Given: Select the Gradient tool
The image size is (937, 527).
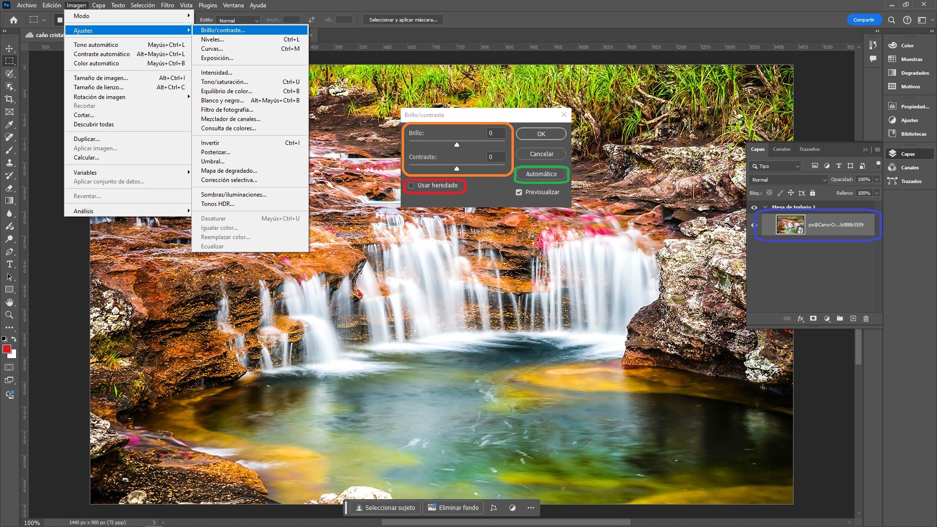Looking at the screenshot, I should tap(9, 201).
